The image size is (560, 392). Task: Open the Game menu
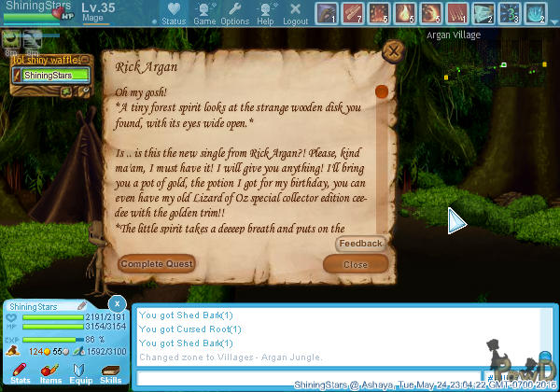pos(204,12)
